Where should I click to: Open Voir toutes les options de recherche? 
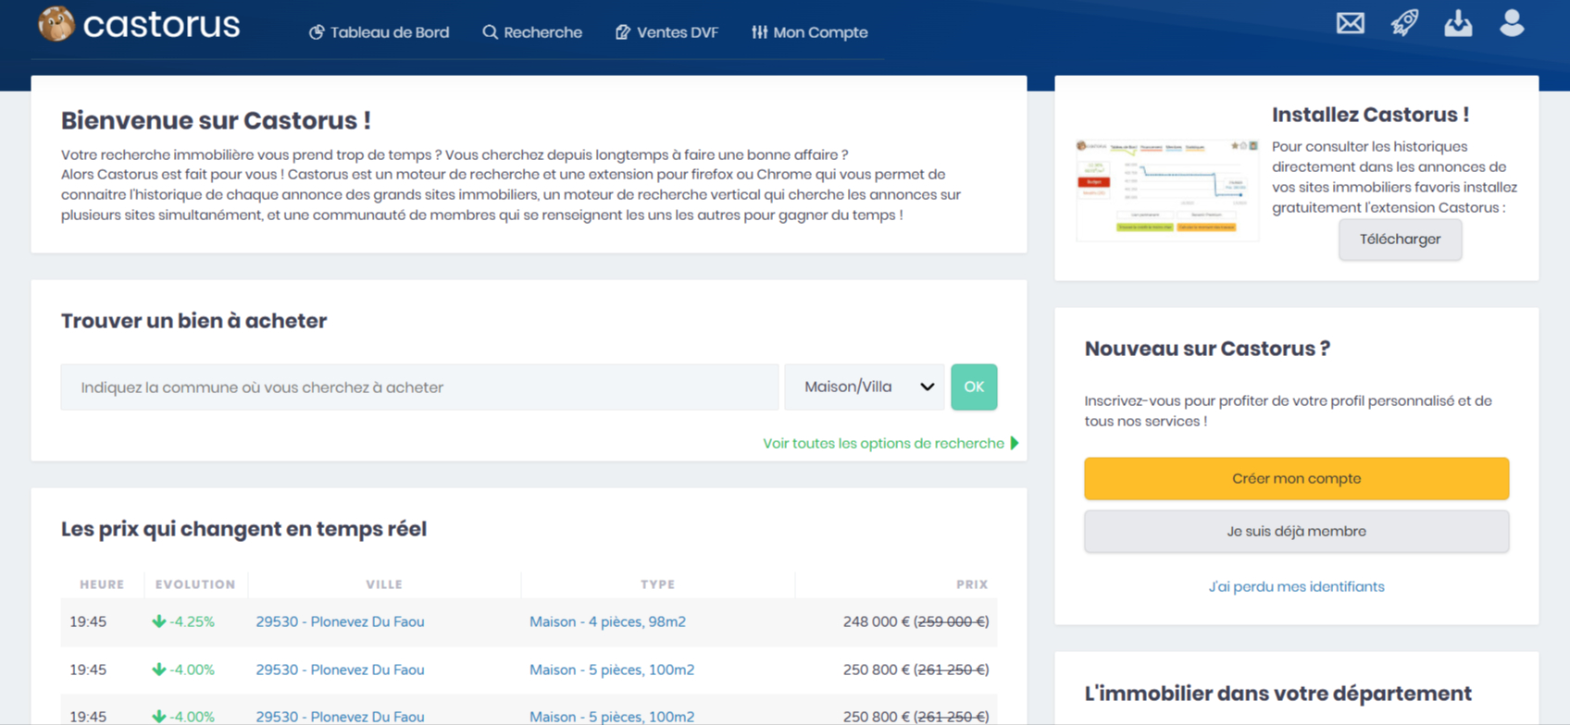(x=891, y=443)
